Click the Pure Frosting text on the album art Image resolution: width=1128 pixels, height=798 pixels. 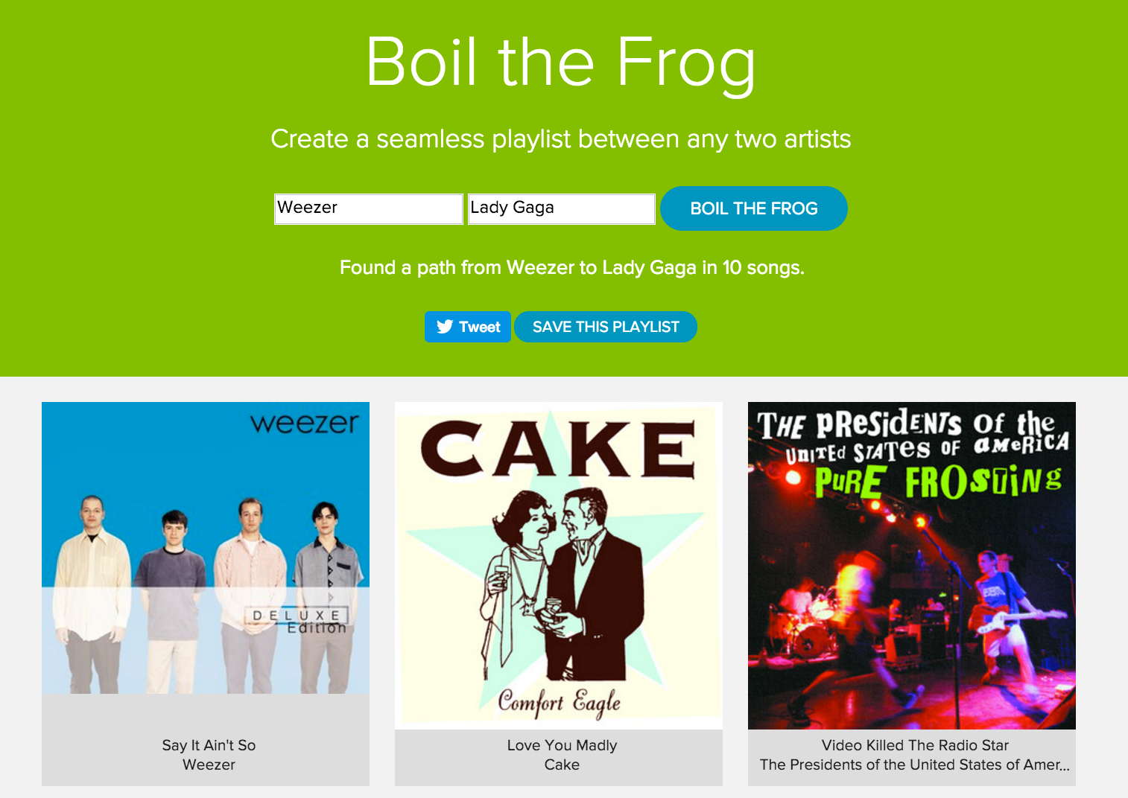coord(938,482)
